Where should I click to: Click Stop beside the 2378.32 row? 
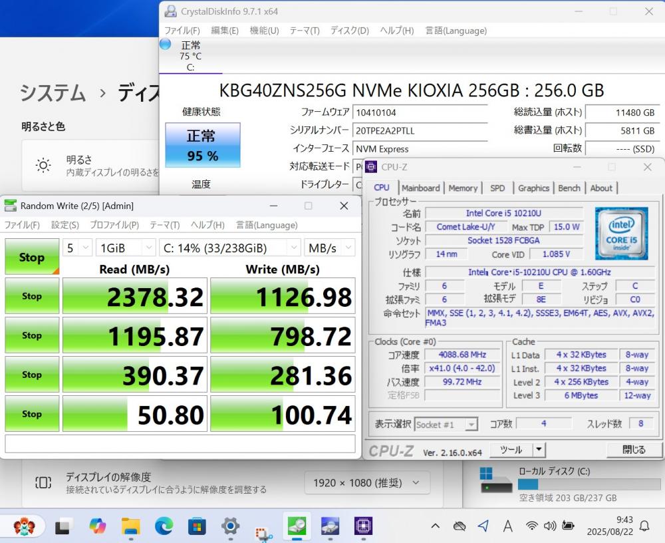point(32,296)
